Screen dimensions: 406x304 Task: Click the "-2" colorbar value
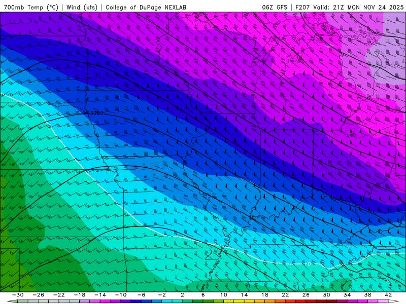tap(162, 295)
